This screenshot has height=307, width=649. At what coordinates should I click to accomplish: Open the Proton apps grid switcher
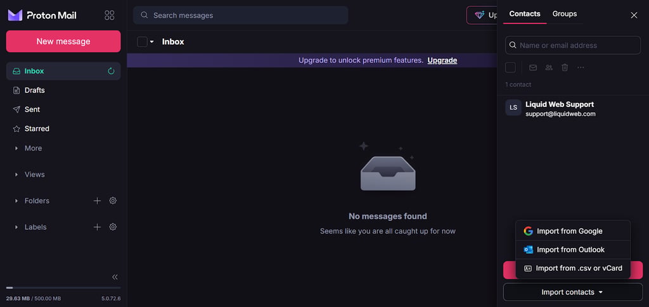109,15
